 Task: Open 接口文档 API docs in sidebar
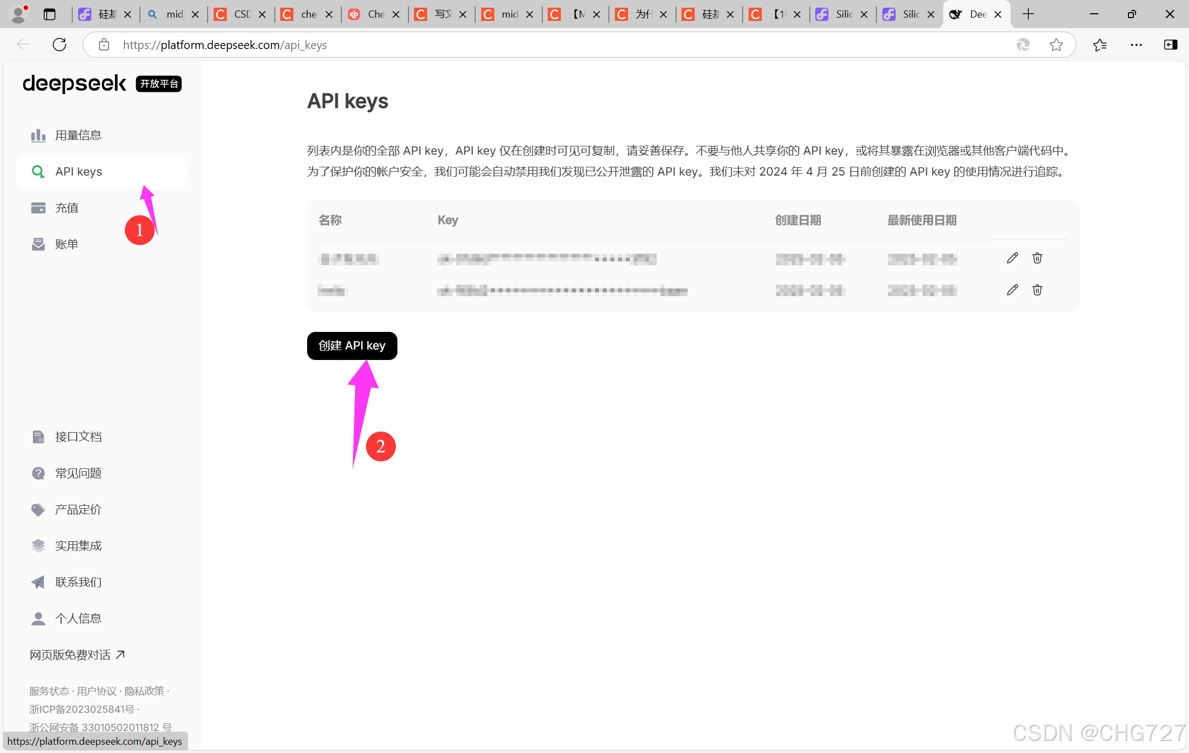(78, 437)
